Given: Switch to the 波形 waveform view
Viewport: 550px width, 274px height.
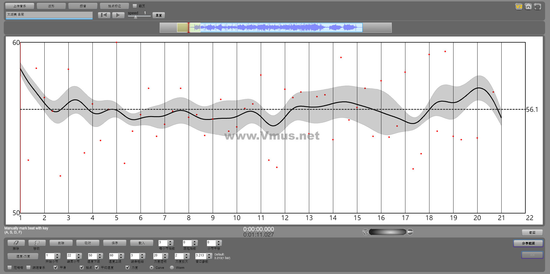Looking at the screenshot, I should pos(51,6).
